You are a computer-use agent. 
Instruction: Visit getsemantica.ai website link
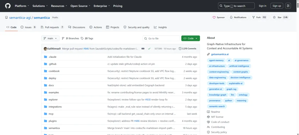coord(220,54)
